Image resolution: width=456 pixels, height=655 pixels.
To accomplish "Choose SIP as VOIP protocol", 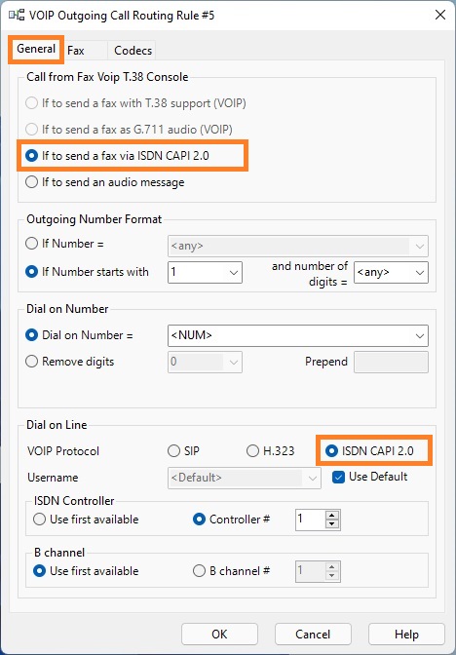I will [184, 451].
